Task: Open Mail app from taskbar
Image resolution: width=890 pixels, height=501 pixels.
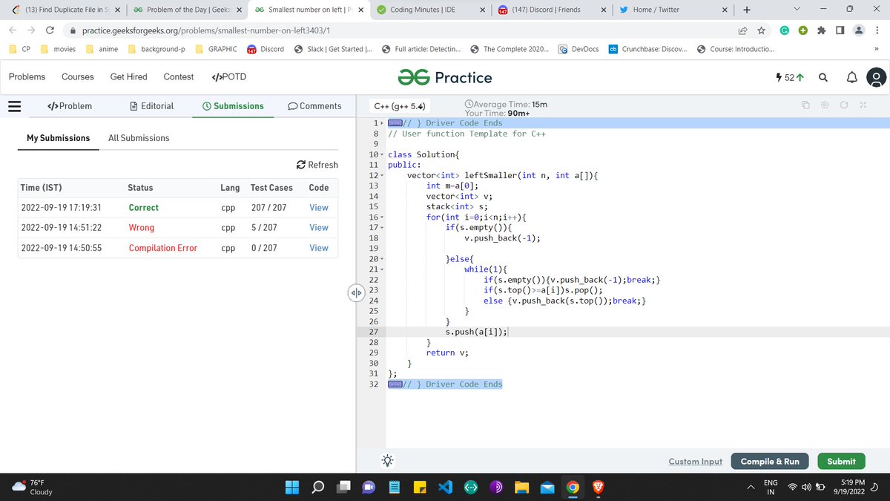Action: (547, 488)
